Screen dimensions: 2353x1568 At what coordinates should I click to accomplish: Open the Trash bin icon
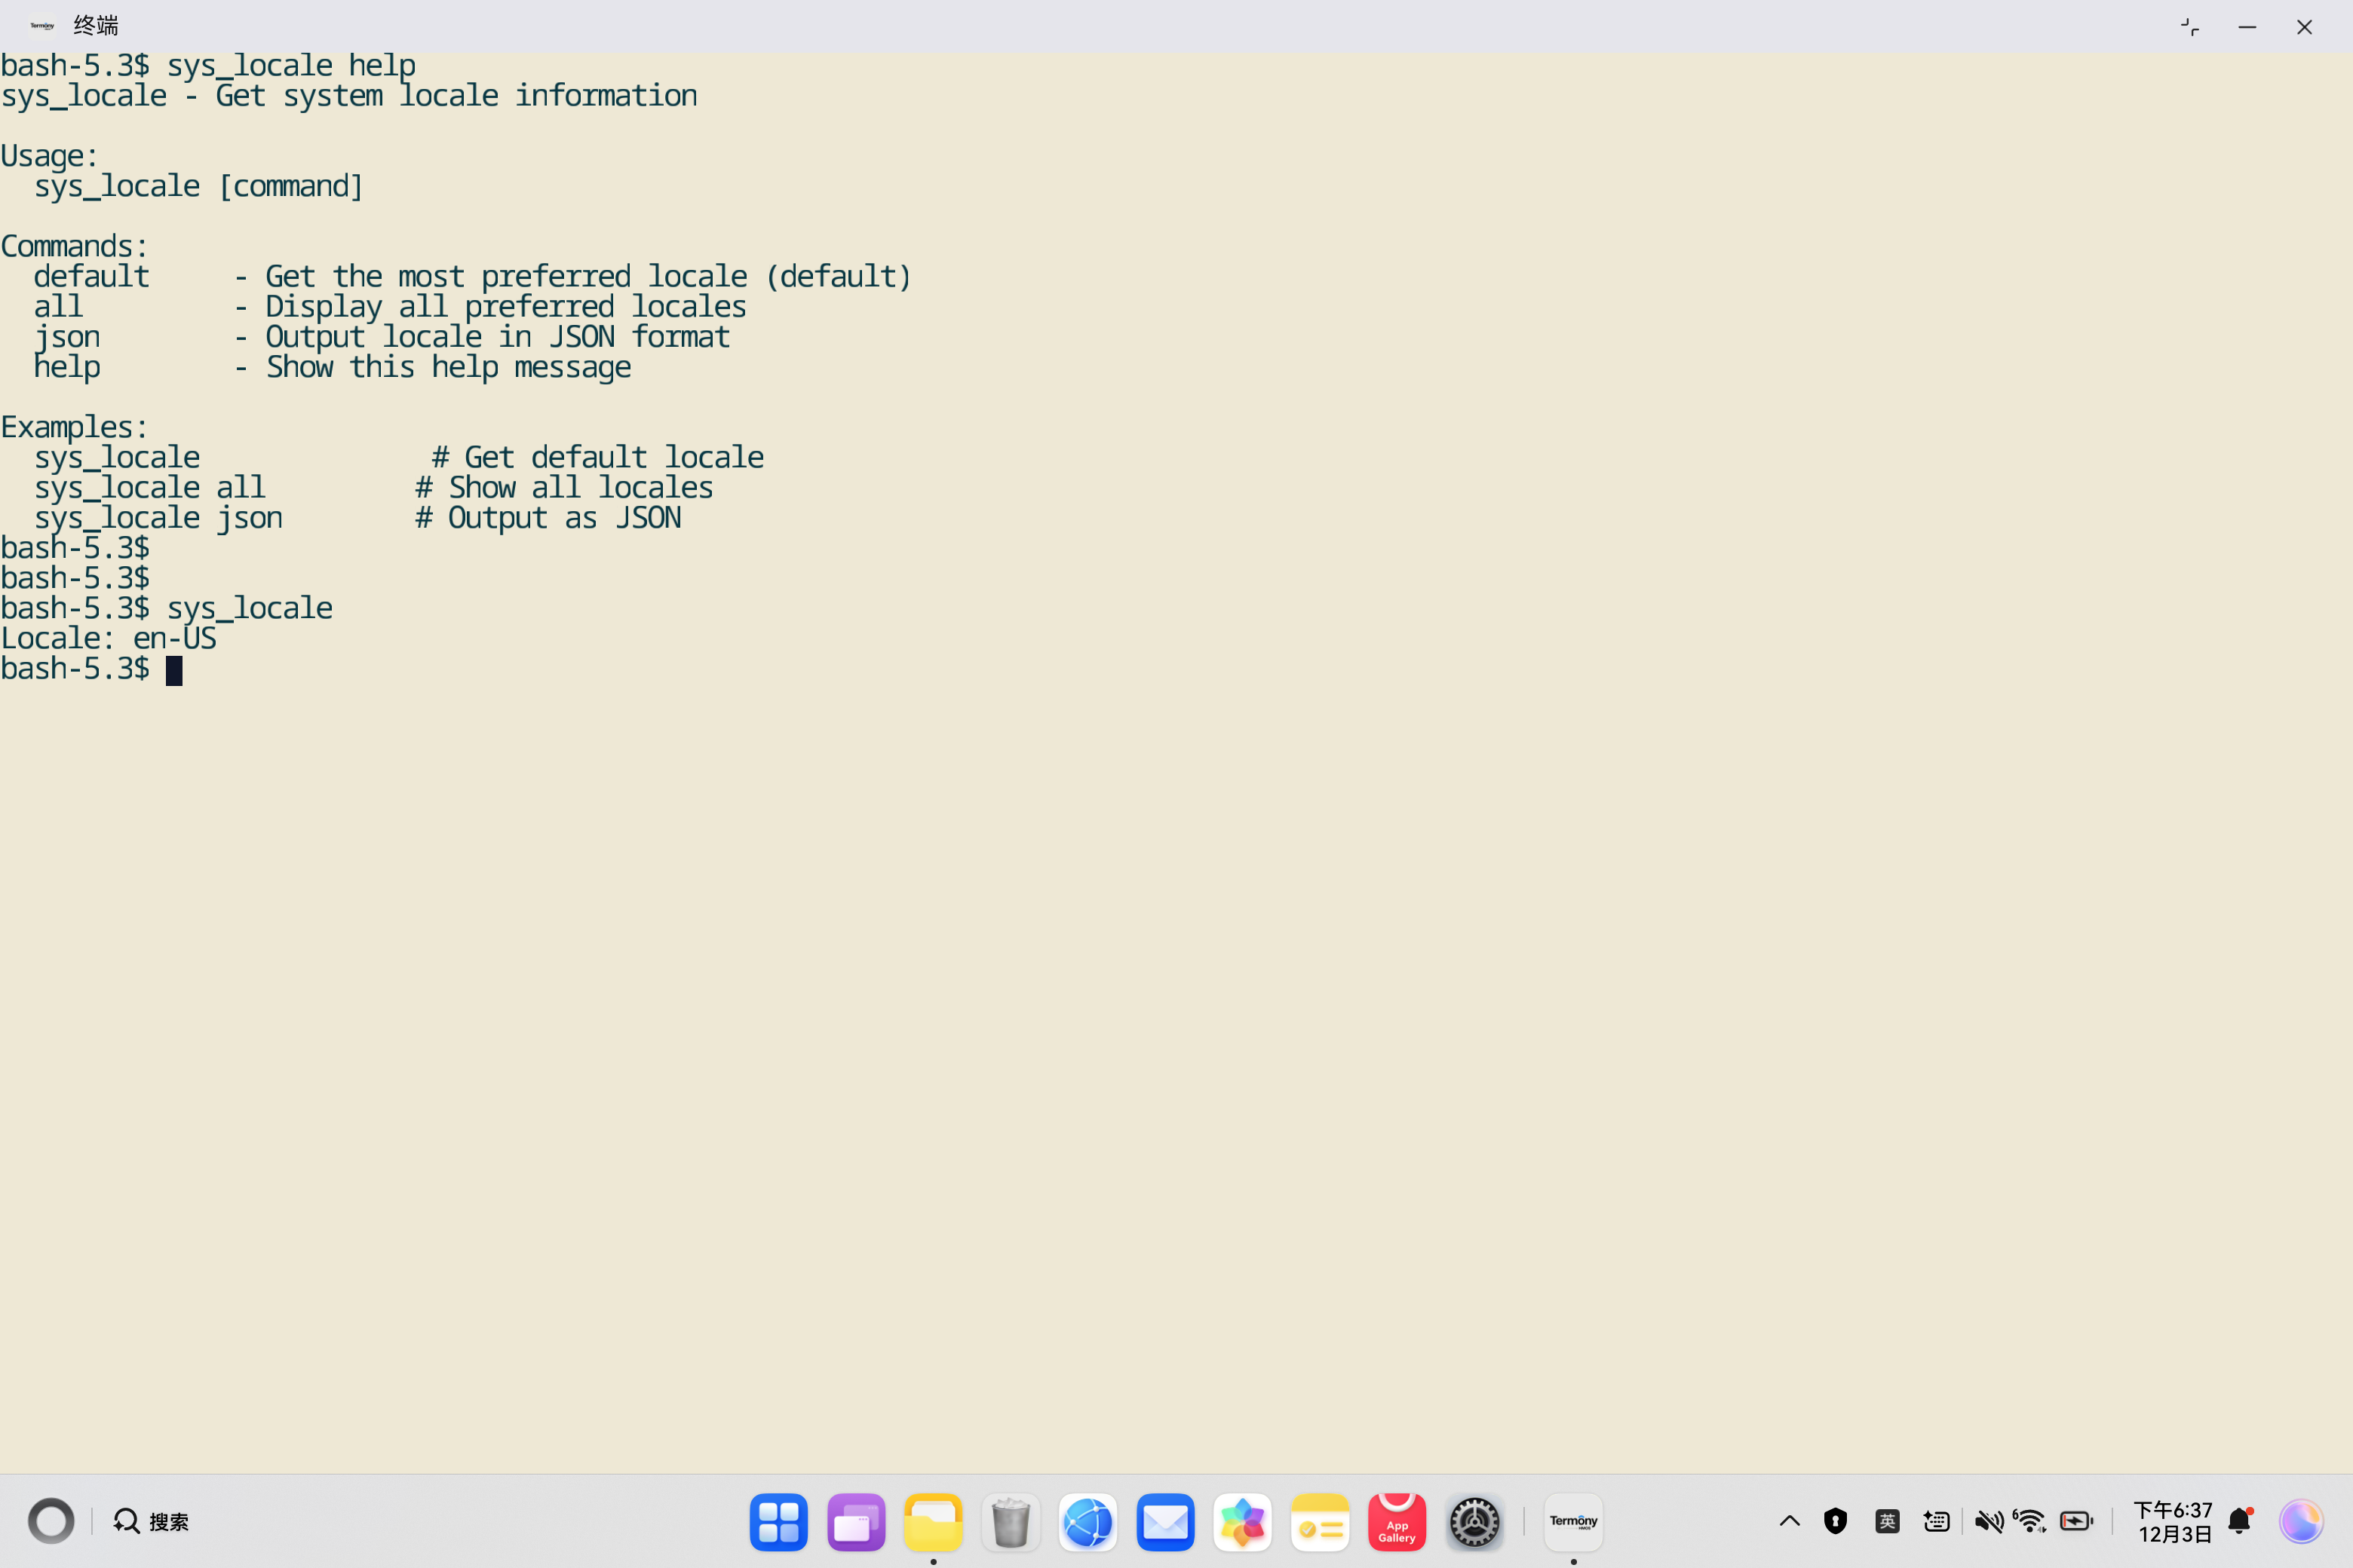pos(1011,1522)
